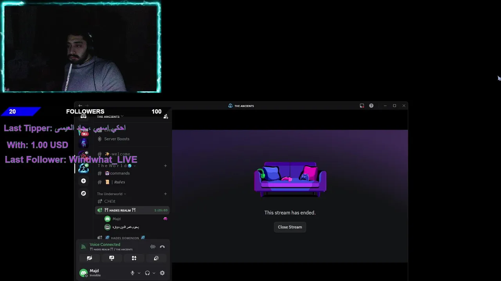The image size is (501, 281).
Task: Select The Ancients server icon in sidebar
Action: click(83, 168)
